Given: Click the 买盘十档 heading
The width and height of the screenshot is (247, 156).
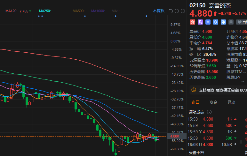Looking at the screenshot, I should (x=196, y=152).
